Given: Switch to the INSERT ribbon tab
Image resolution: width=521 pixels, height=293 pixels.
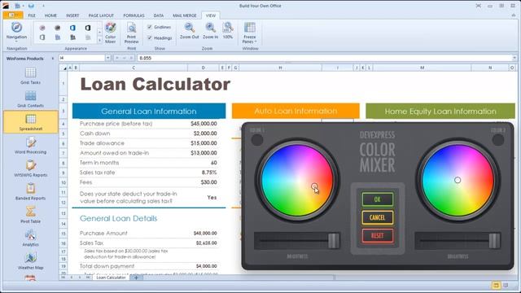Looking at the screenshot, I should (72, 15).
